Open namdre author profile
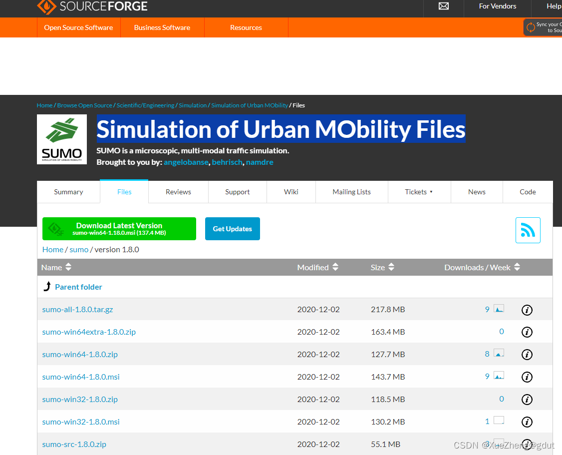The height and width of the screenshot is (455, 562). 260,162
